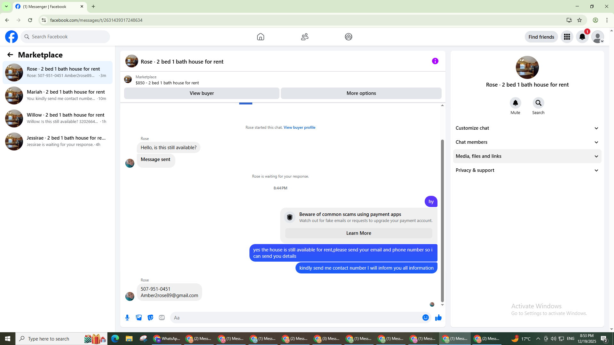Expand Customize chat section

527,128
